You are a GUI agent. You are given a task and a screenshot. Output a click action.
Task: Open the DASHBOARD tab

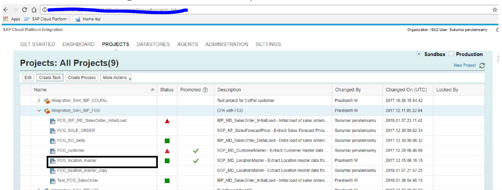(78, 44)
